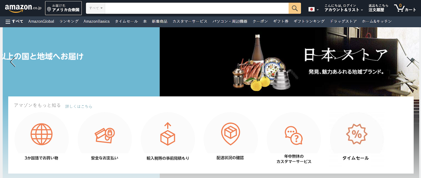Click the 輸入税等の事前見積もり label
Image resolution: width=421 pixels, height=178 pixels.
(x=168, y=158)
